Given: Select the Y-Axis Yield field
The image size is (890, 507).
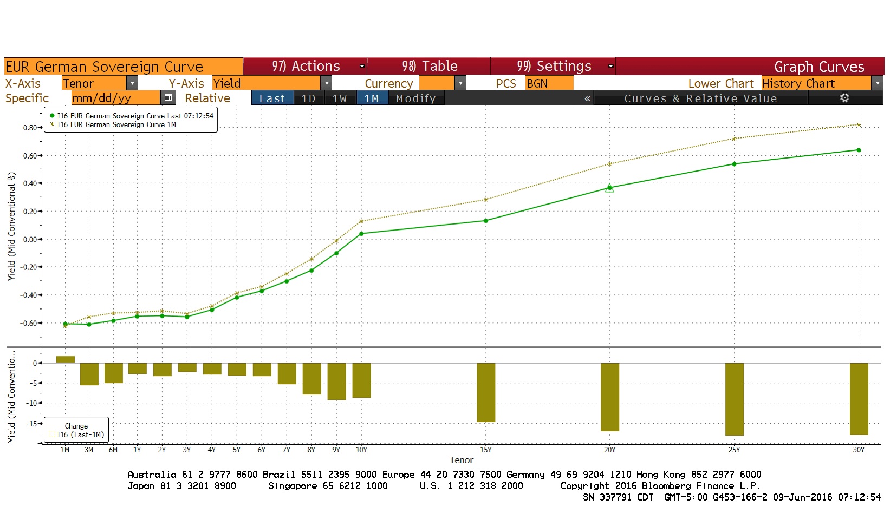Looking at the screenshot, I should click(267, 83).
